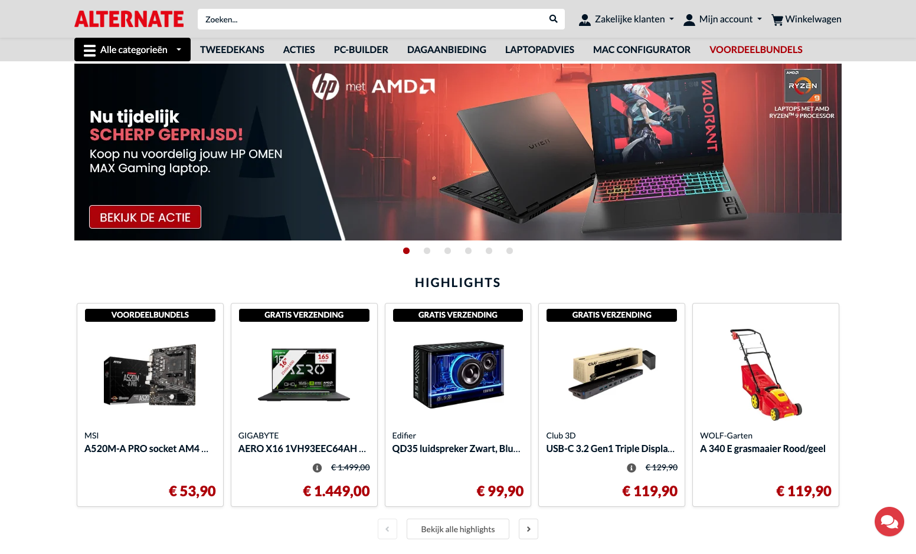This screenshot has height=554, width=916.
Task: Open the PC-BUILDER menu item
Action: click(361, 50)
